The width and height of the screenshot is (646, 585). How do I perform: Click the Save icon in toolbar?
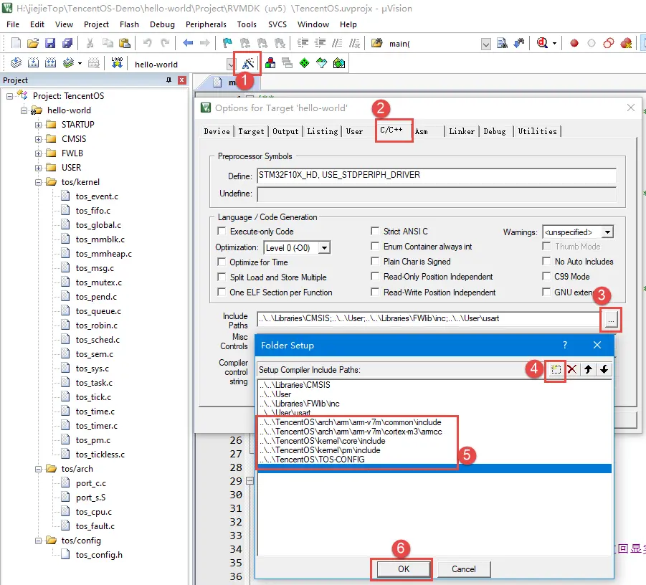(x=50, y=43)
